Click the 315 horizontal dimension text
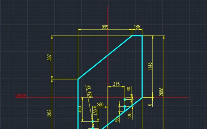207x129 pixels. point(116,84)
